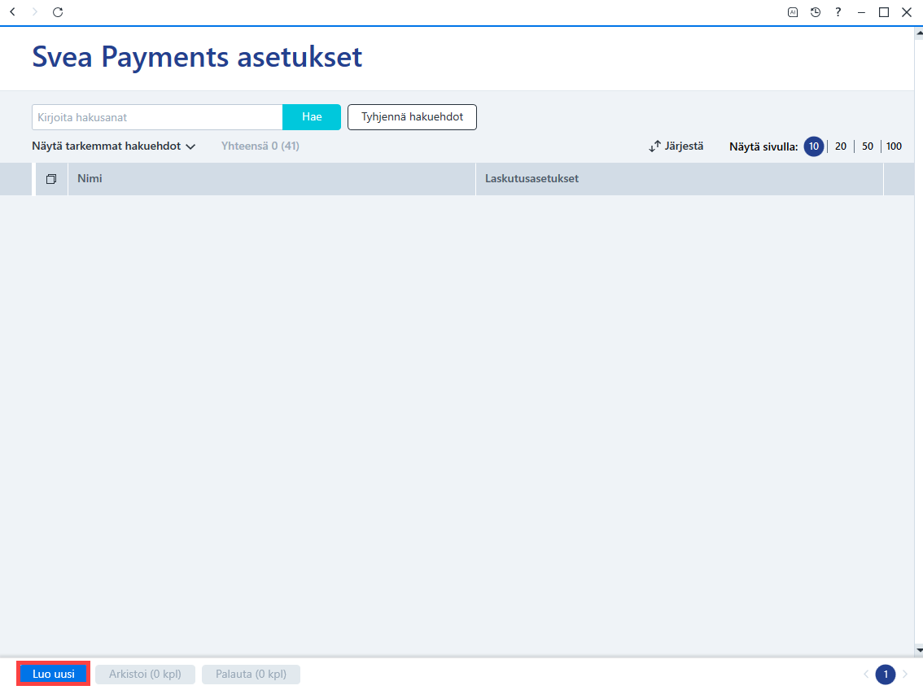Click the Yhteensä 0 (41) total count text
The image size is (923, 690).
point(260,146)
